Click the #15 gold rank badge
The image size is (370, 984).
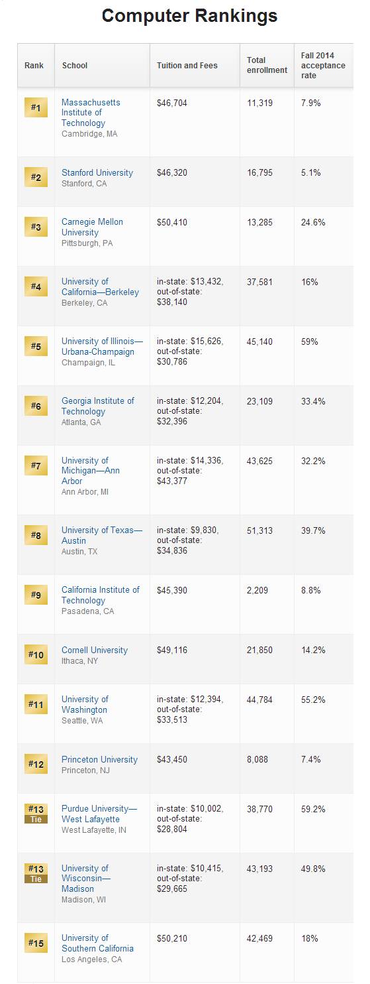tap(36, 942)
